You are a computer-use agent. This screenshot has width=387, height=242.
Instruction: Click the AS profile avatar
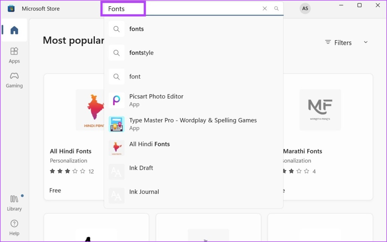coord(305,8)
